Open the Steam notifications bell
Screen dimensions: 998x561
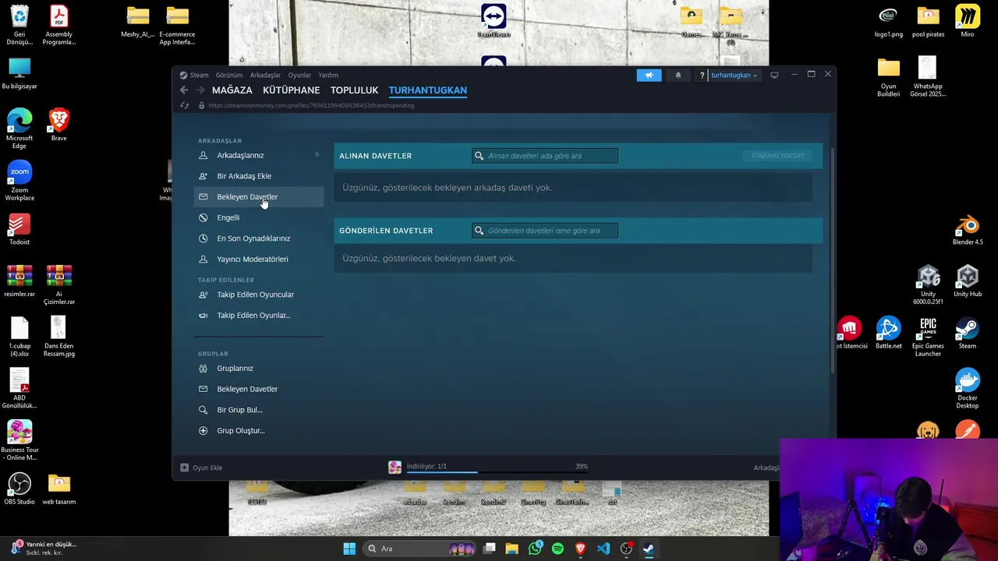point(678,75)
